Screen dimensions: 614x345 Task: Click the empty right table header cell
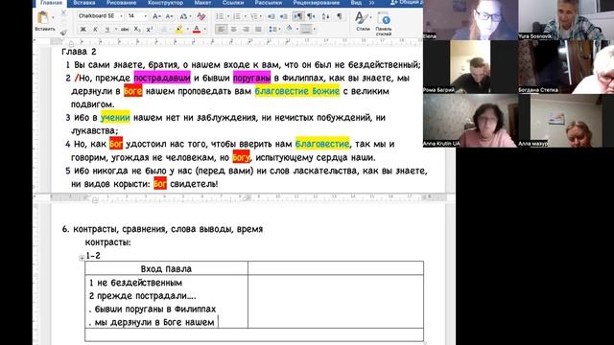click(x=336, y=268)
